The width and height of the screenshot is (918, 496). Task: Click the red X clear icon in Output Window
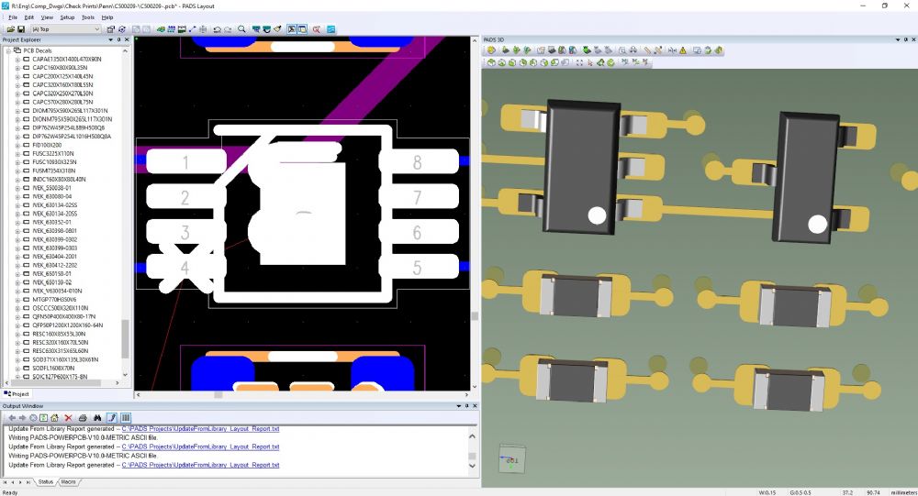coord(68,418)
